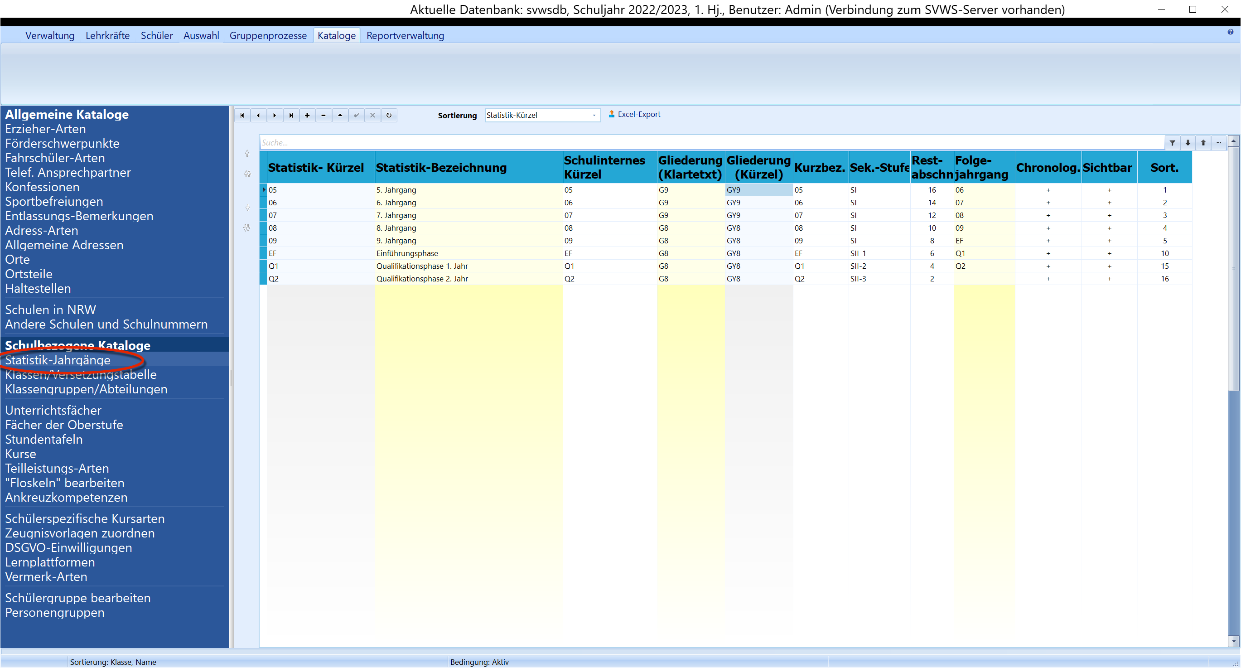Open Haltestellen catalog
The width and height of the screenshot is (1241, 668).
point(38,289)
